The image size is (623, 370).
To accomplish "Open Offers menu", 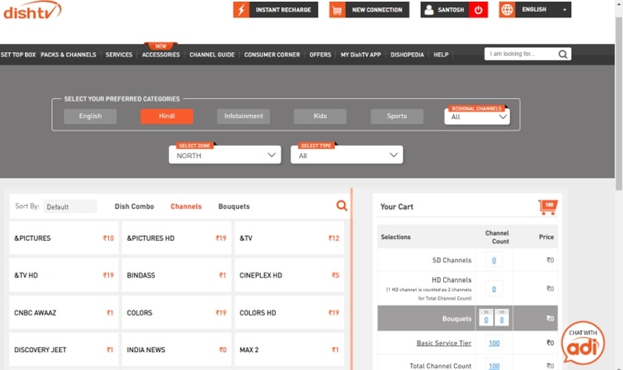I will coord(320,55).
